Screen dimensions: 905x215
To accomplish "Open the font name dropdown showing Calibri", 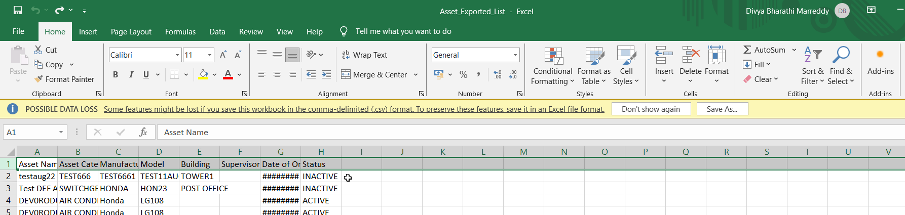I will [177, 55].
